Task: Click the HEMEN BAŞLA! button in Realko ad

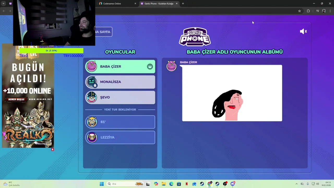Action: coord(16,99)
